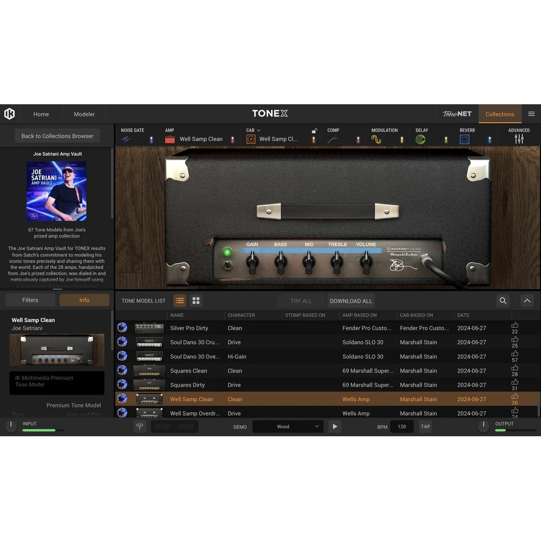Open the Noise Gate waveform icon

pos(126,139)
